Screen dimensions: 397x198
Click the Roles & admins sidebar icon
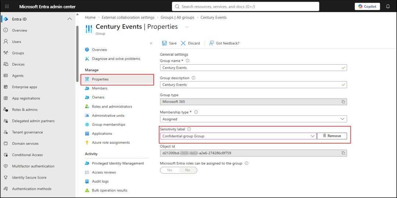(6, 109)
